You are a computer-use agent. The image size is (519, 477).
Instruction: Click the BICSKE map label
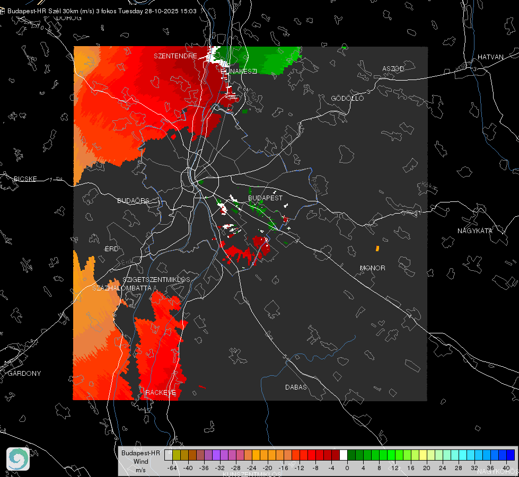tap(25, 179)
